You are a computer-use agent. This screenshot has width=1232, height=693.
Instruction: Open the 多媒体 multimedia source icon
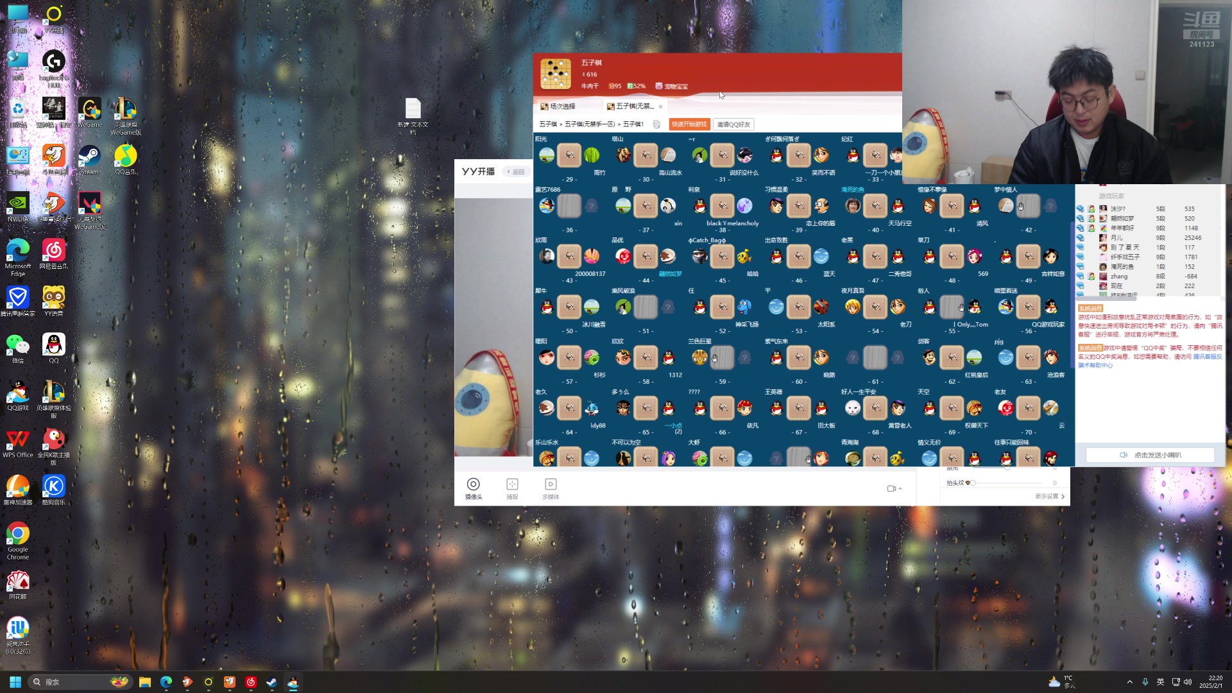tap(551, 485)
